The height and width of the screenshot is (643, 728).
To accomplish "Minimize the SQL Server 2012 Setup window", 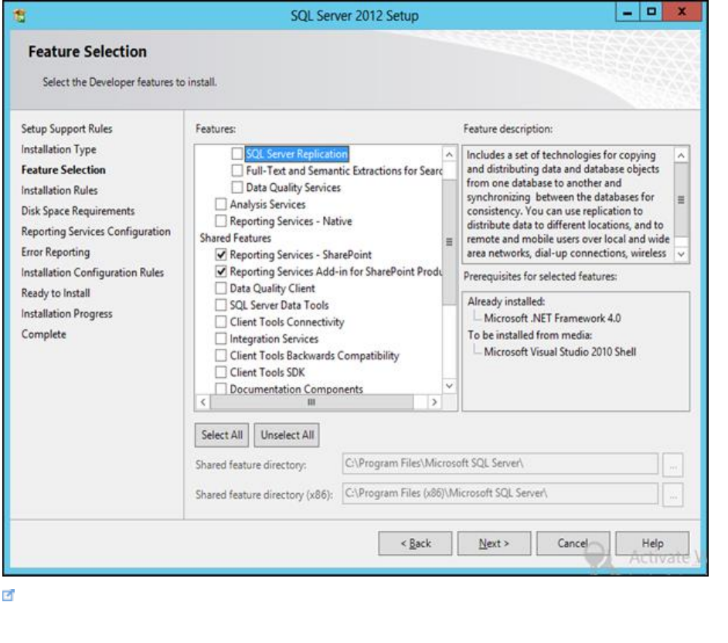I will coord(628,12).
